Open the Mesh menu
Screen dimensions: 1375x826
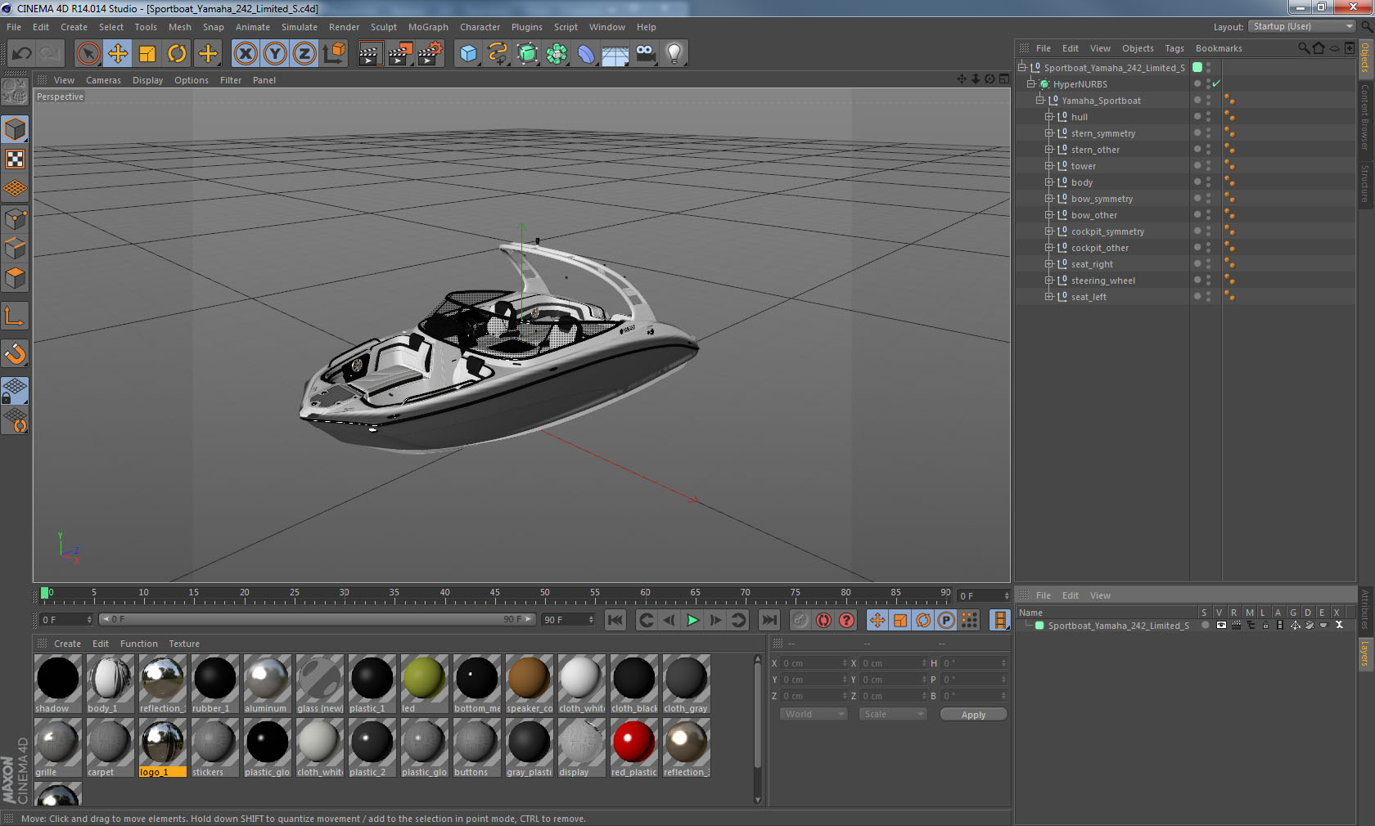click(x=179, y=27)
